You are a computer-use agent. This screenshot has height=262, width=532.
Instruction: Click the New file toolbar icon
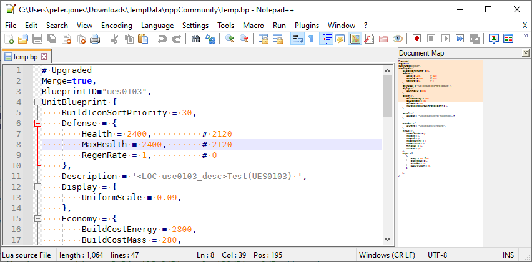click(x=9, y=39)
